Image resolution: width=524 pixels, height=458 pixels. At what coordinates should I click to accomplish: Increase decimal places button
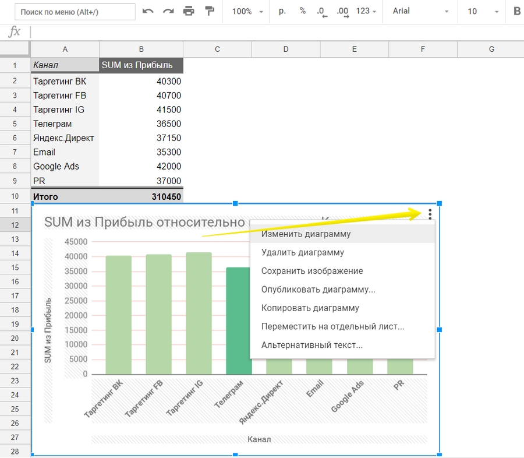(x=342, y=12)
